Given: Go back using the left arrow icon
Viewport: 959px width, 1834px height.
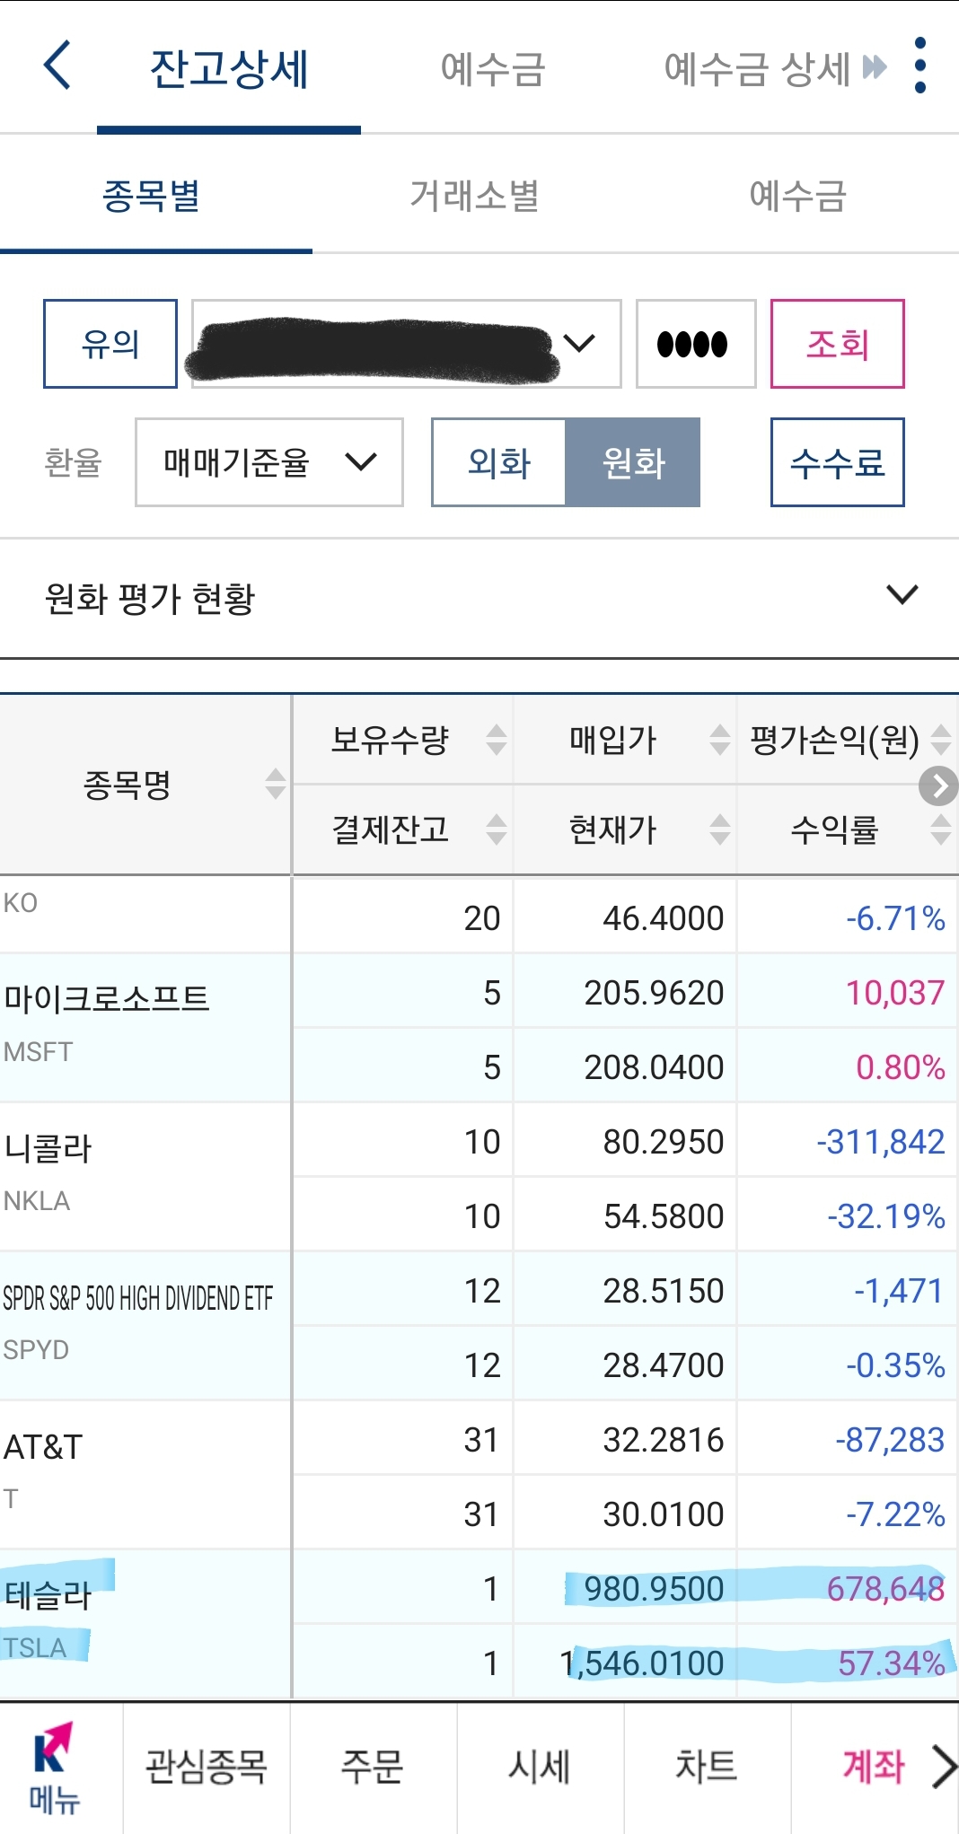Looking at the screenshot, I should coord(57,66).
